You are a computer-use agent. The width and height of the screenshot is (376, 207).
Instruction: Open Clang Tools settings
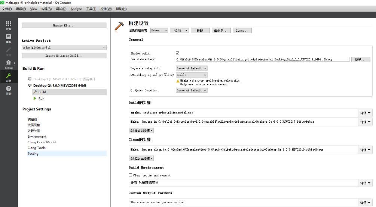coord(36,148)
